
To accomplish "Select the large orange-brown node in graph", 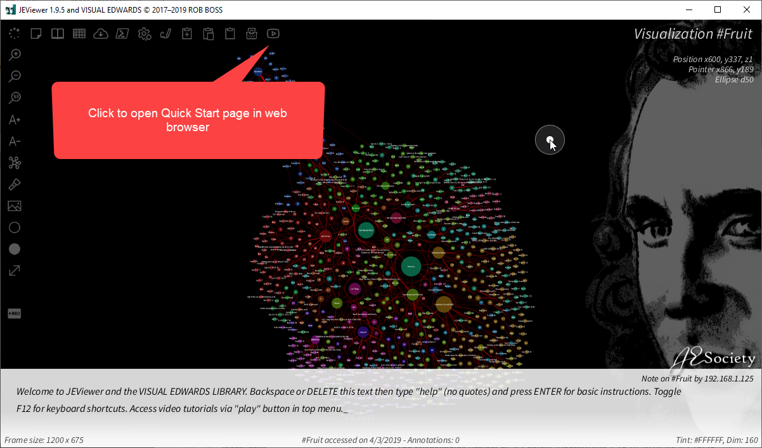I will (x=444, y=304).
